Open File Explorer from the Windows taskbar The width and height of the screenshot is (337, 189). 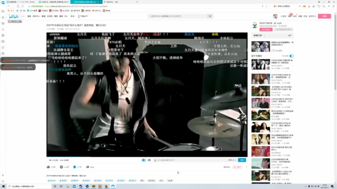point(68,186)
